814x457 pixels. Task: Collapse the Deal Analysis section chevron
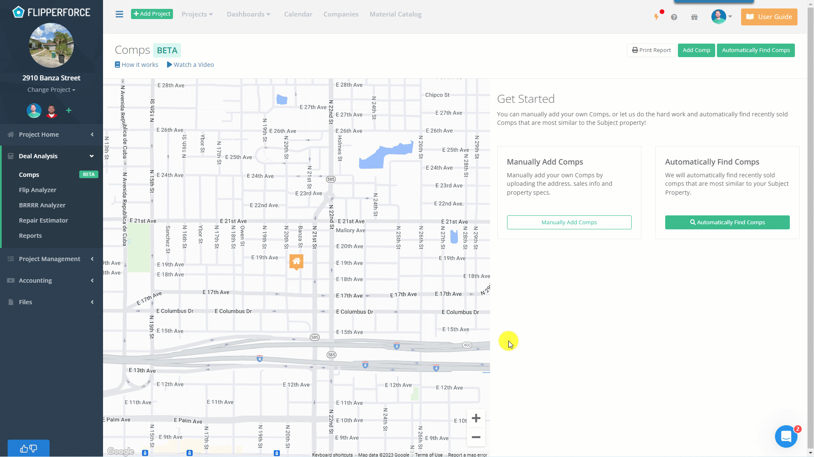coord(92,156)
